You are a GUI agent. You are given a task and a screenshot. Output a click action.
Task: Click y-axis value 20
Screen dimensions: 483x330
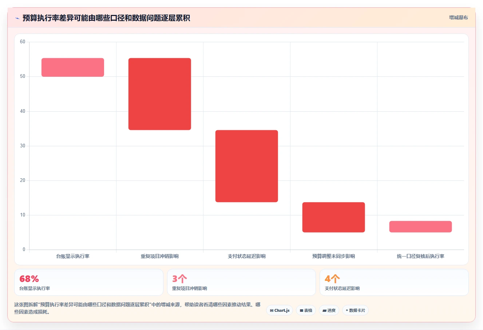[23, 180]
